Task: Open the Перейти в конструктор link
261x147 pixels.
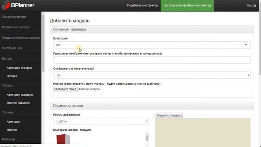Action: click(142, 5)
